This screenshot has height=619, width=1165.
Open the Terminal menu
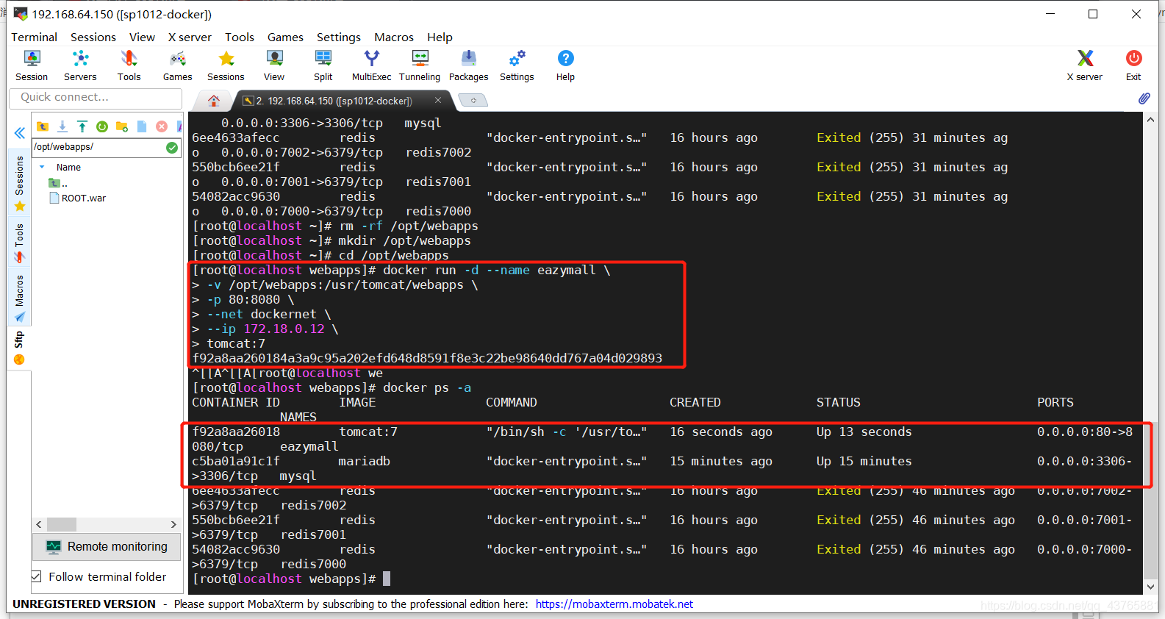point(34,37)
